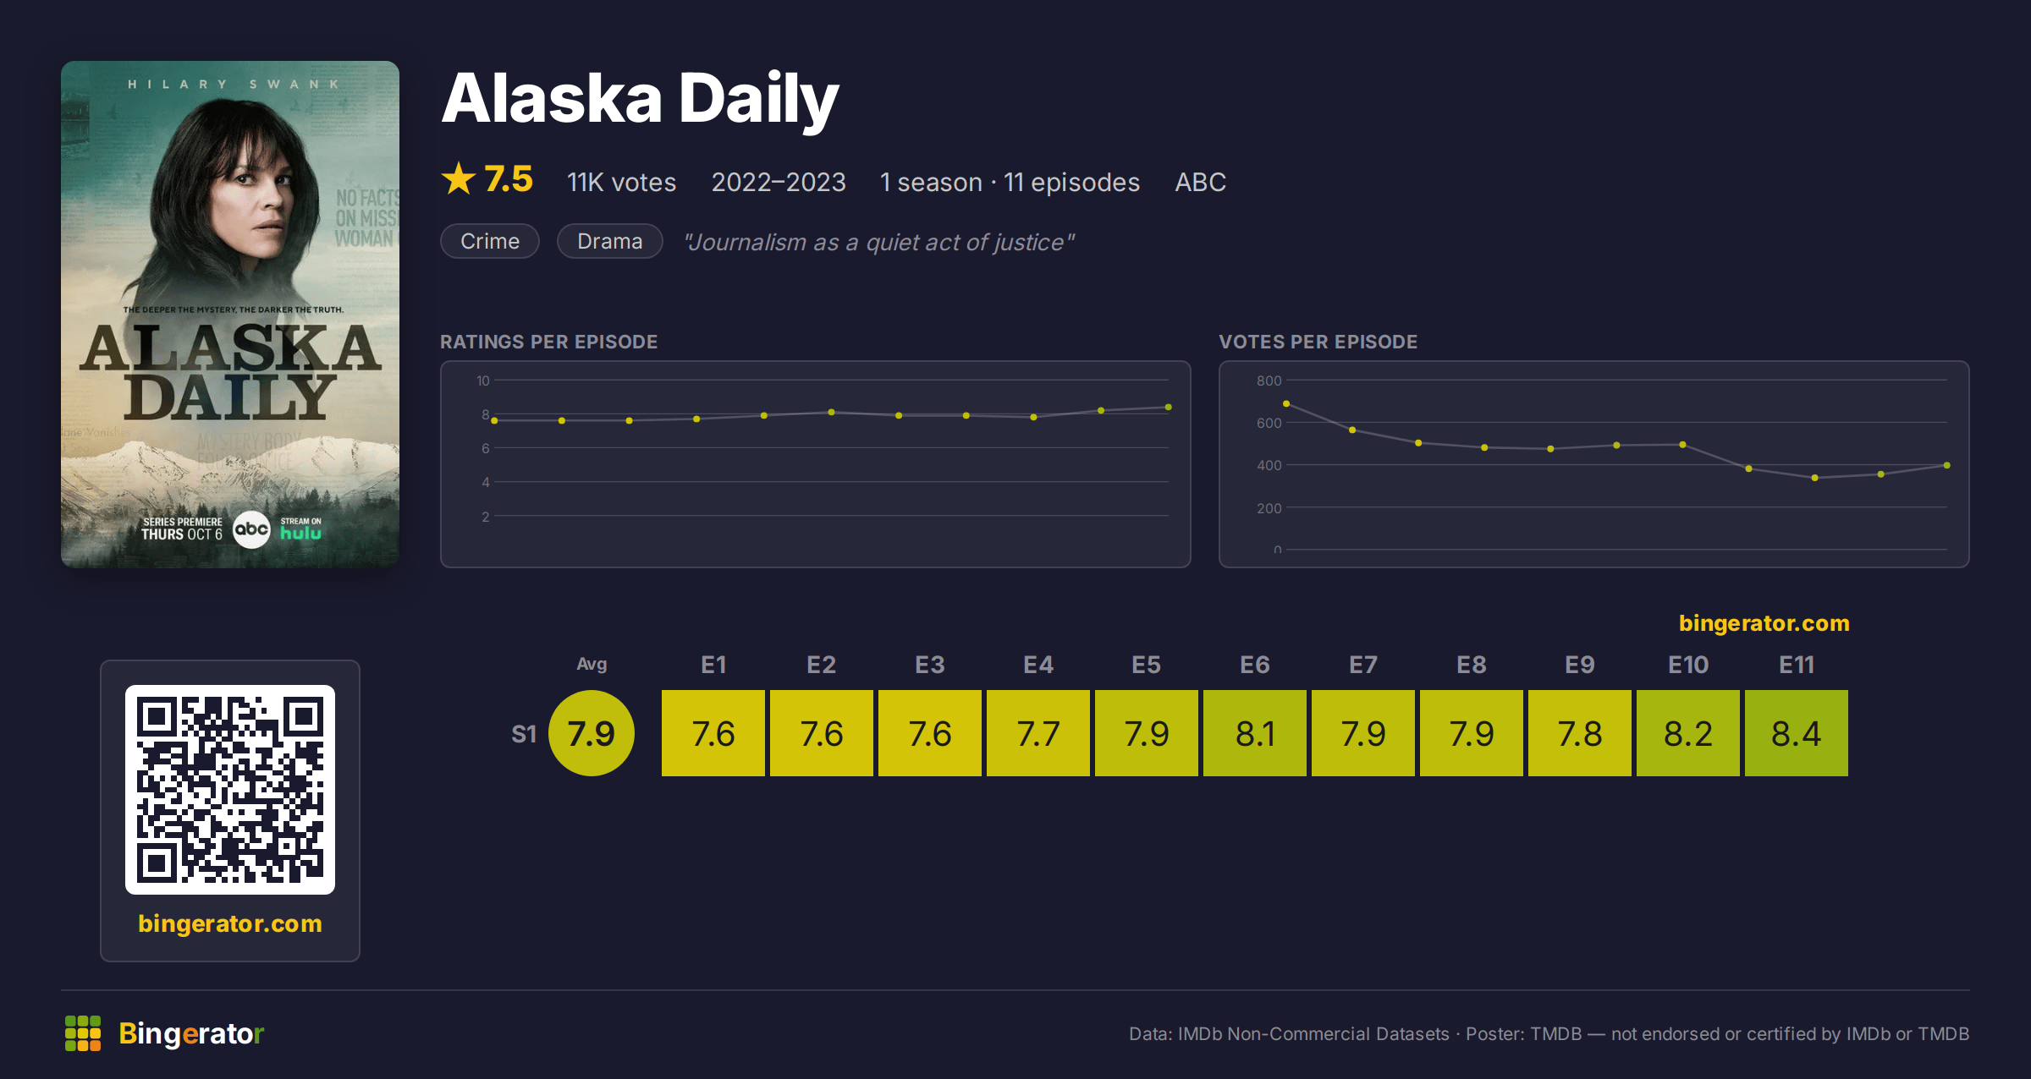Click the E4 rating tile 7.7
Image resolution: width=2031 pixels, height=1079 pixels.
point(1038,733)
